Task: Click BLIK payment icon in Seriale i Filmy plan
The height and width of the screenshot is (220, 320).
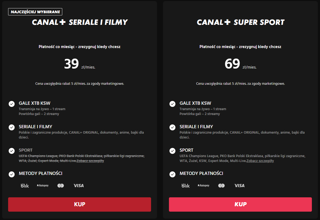Action: (25, 186)
